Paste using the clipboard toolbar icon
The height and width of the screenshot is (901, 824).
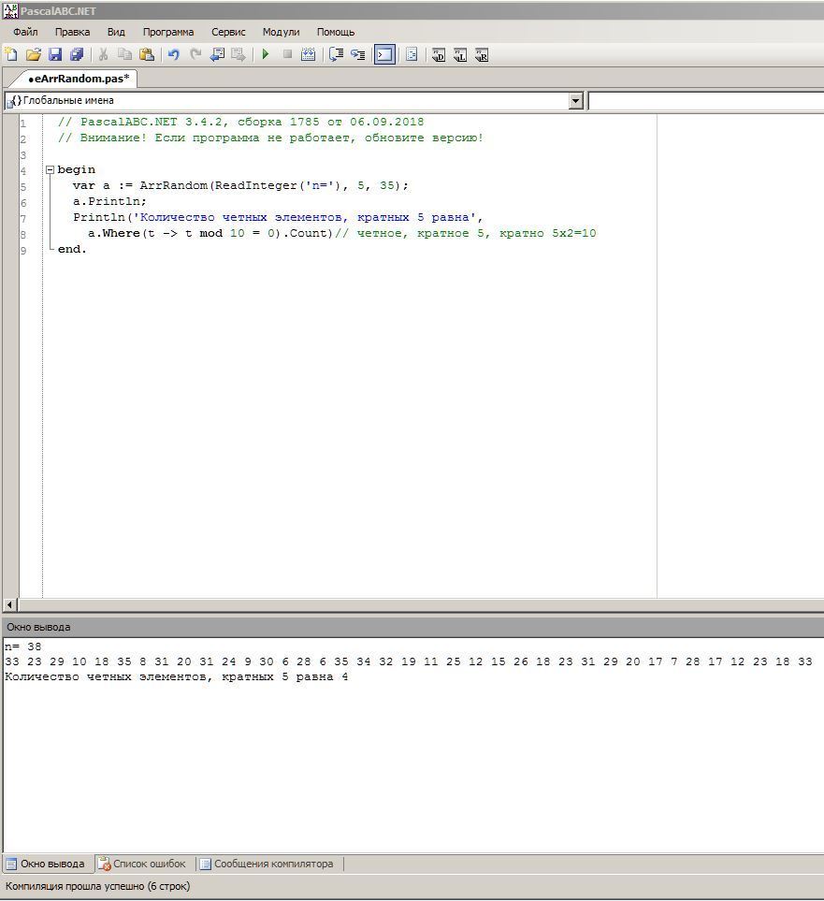[147, 55]
